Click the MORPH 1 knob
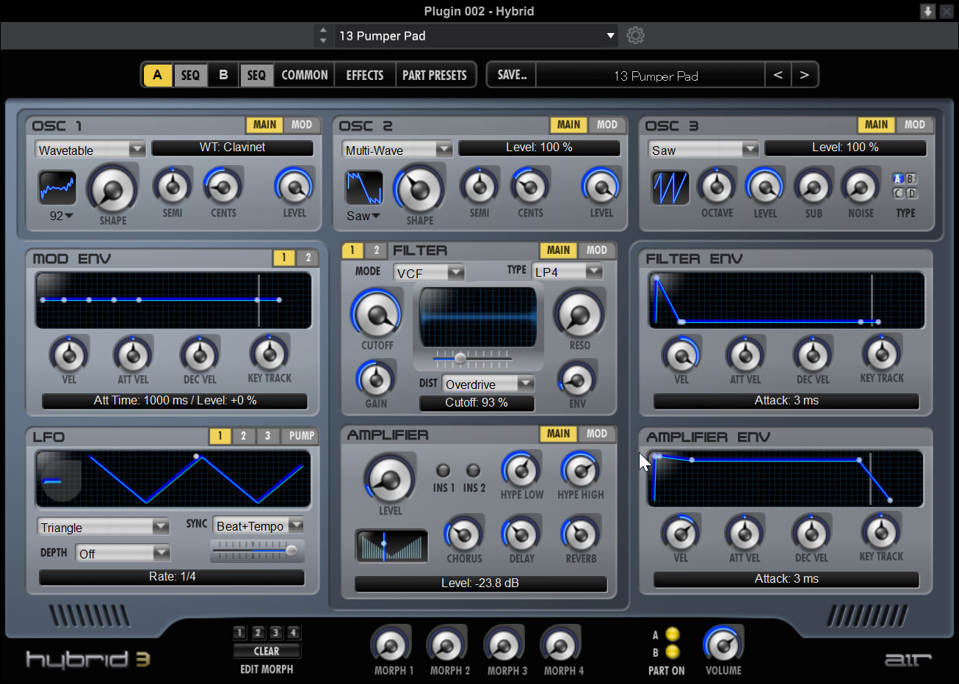This screenshot has width=959, height=684. [391, 645]
